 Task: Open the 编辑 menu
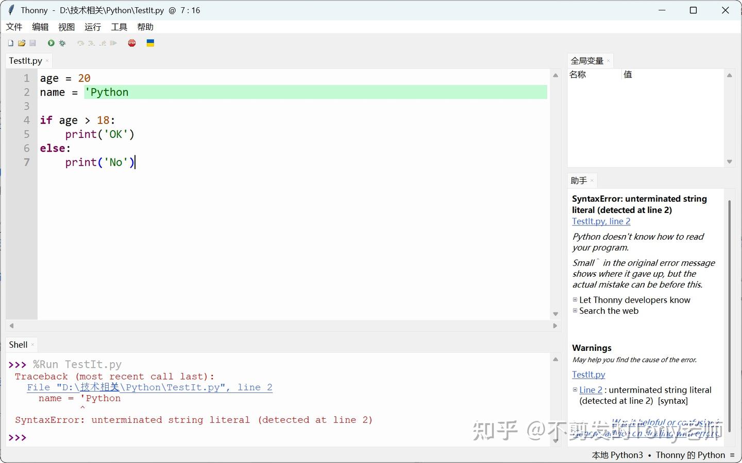coord(40,27)
